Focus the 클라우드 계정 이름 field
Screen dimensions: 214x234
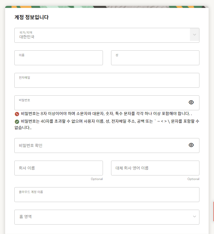click(107, 195)
